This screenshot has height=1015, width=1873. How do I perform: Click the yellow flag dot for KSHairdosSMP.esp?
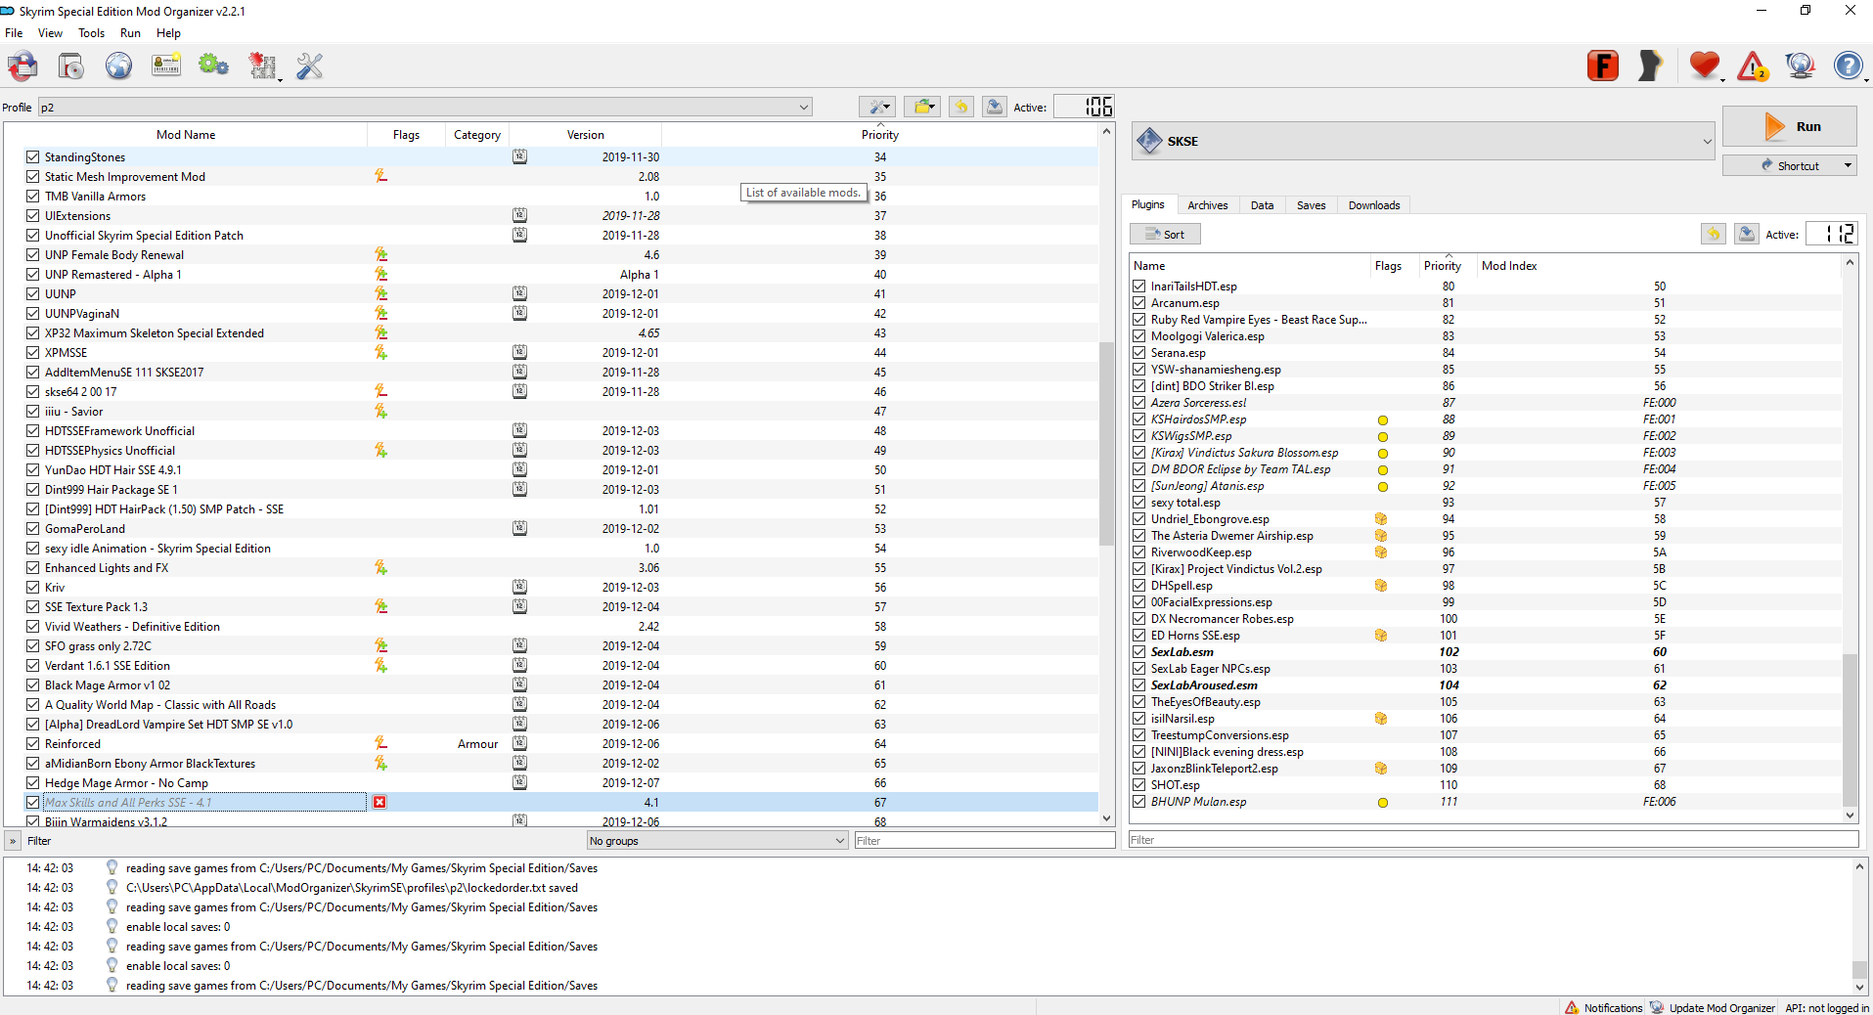[1383, 420]
